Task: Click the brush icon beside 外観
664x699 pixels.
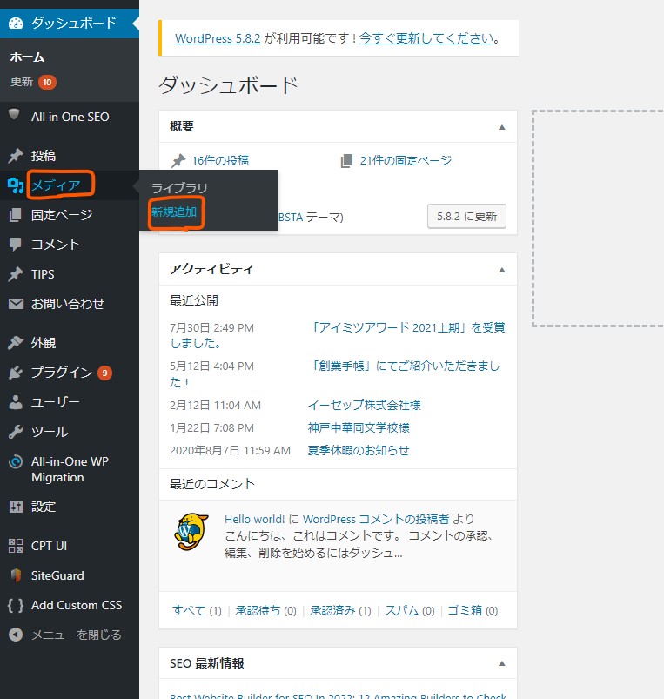Action: [16, 342]
